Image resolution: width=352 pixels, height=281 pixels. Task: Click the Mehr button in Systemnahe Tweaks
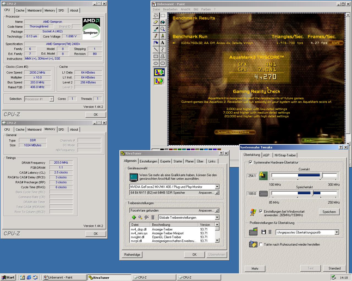pos(255,268)
